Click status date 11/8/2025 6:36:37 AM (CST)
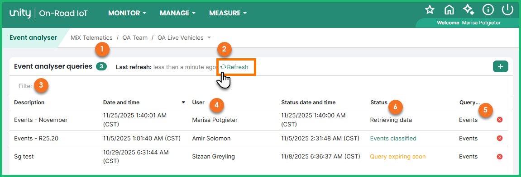 [320, 156]
